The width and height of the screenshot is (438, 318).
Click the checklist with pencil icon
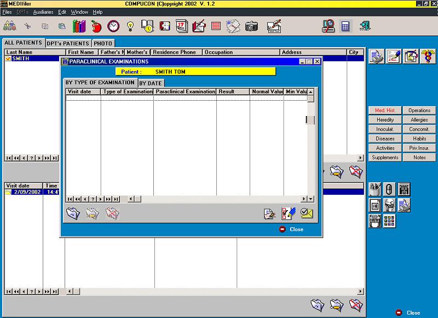(x=289, y=213)
